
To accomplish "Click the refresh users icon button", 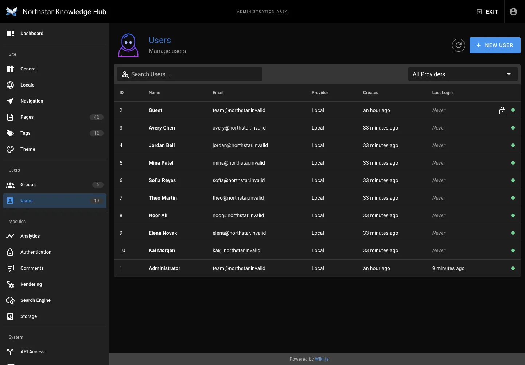I will tap(459, 45).
